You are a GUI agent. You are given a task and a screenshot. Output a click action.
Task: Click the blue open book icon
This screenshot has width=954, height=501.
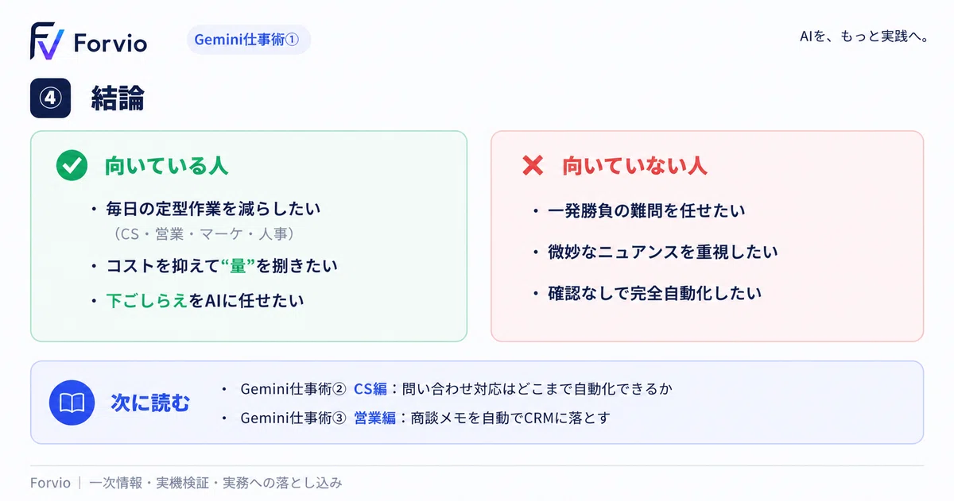(72, 403)
